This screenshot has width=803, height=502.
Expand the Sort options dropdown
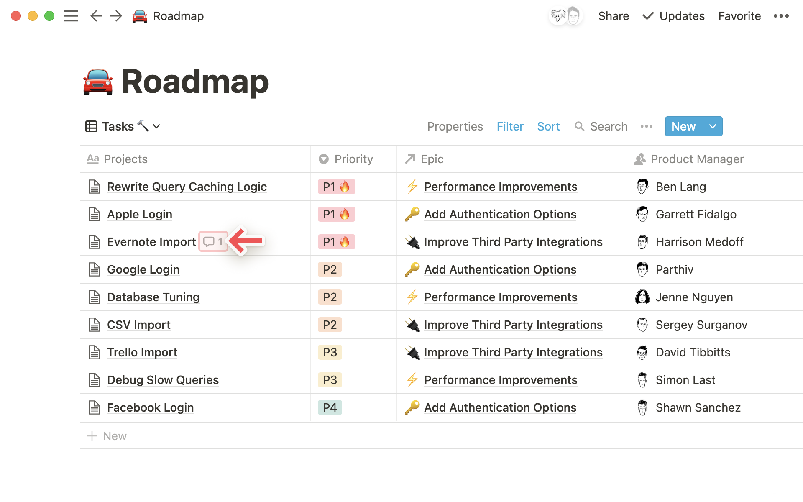[x=548, y=126]
